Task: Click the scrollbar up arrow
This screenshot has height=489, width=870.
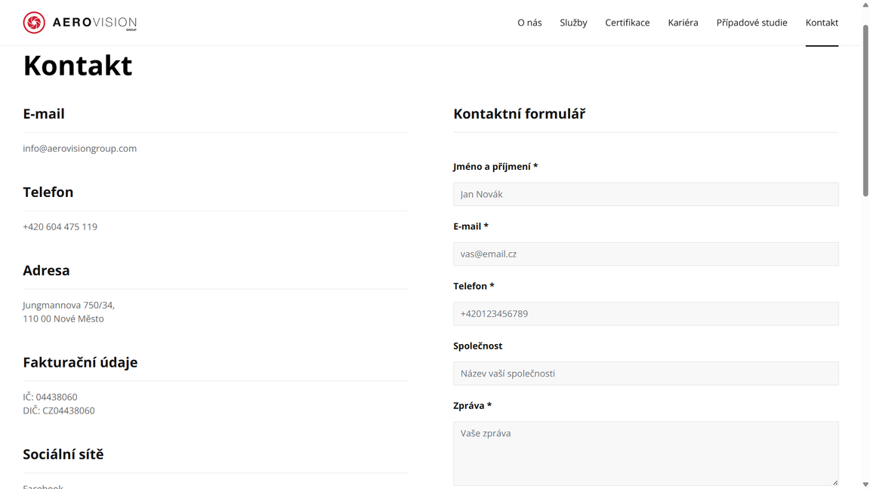Action: click(865, 5)
